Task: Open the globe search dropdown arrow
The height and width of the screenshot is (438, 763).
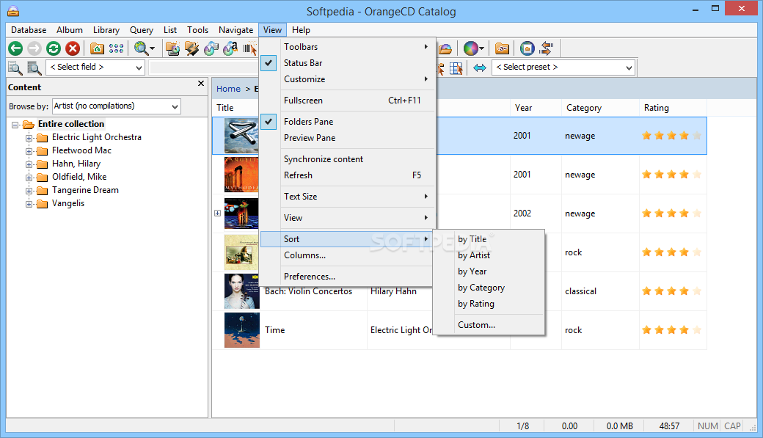Action: coord(153,48)
